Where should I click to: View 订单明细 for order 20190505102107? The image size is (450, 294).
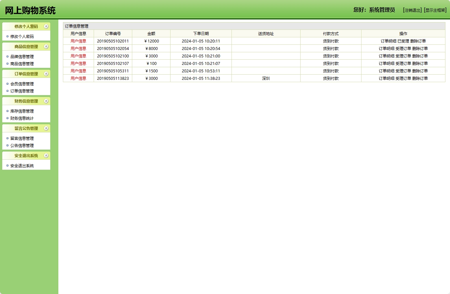386,64
